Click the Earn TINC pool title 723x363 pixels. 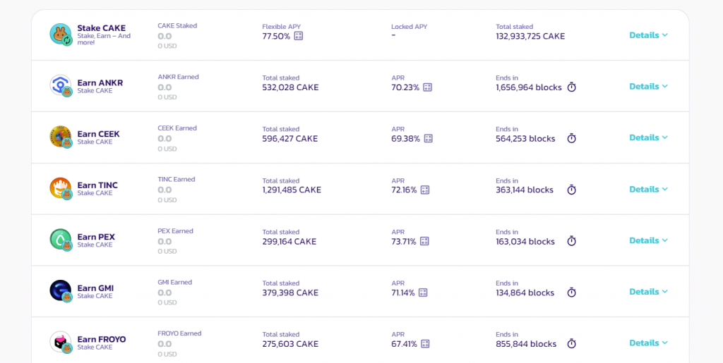[97, 185]
